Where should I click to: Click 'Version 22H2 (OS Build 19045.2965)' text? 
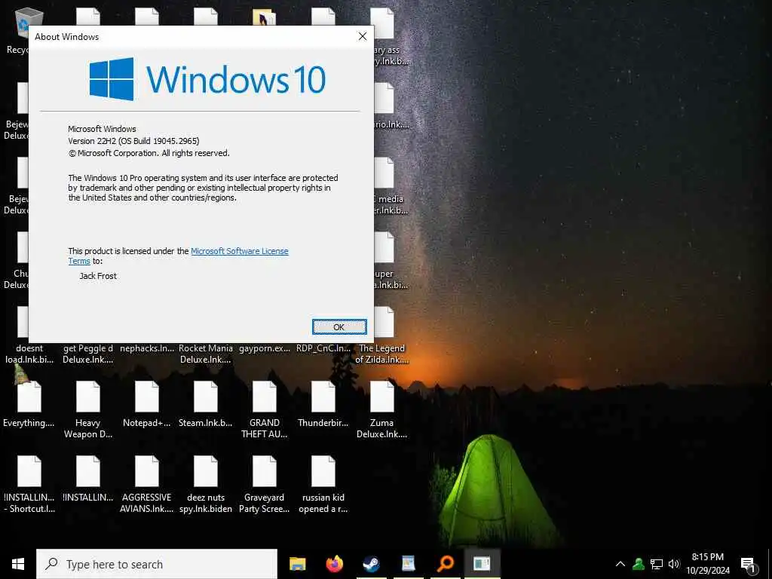tap(133, 141)
